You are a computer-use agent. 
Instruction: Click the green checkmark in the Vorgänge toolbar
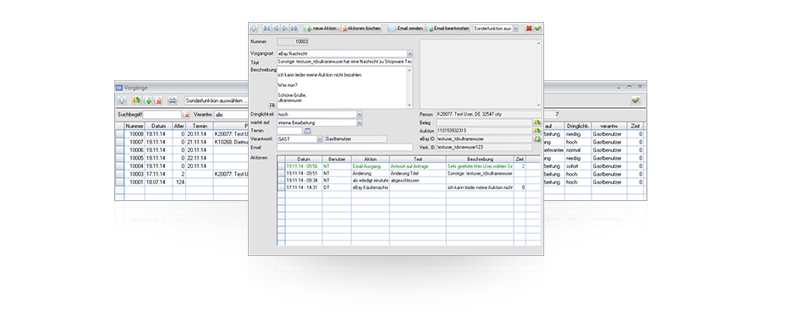636,100
